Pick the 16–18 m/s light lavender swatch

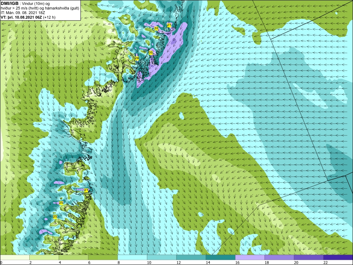pyautogui.click(x=250, y=257)
